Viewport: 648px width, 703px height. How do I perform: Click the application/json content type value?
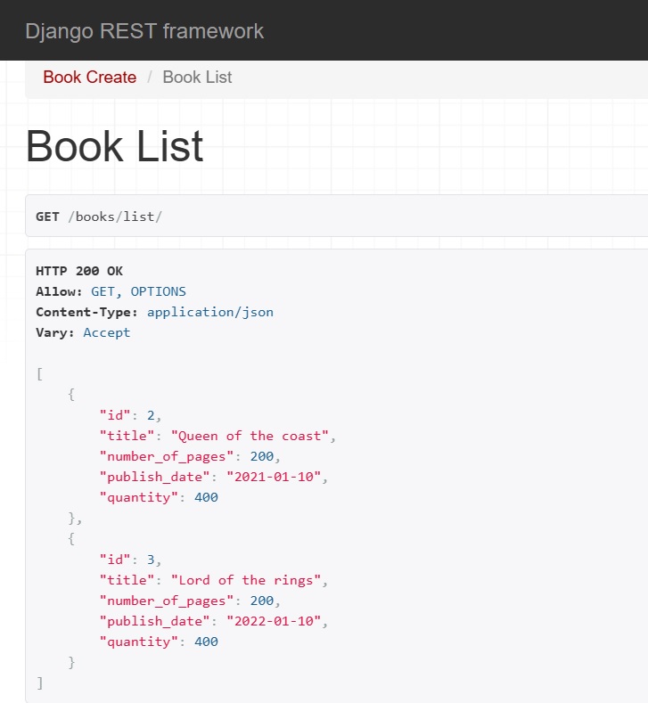click(x=209, y=313)
